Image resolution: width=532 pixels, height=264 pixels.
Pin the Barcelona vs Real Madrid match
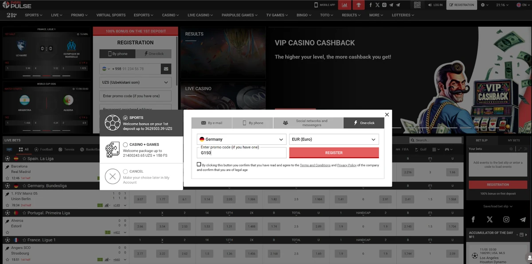point(8,166)
